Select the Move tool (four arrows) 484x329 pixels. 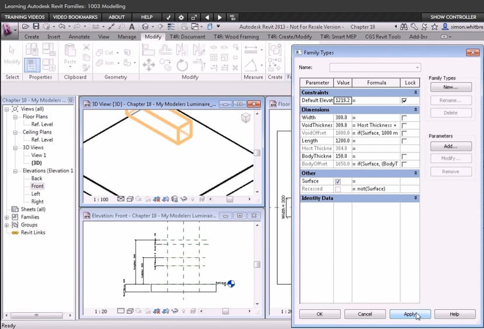click(149, 65)
